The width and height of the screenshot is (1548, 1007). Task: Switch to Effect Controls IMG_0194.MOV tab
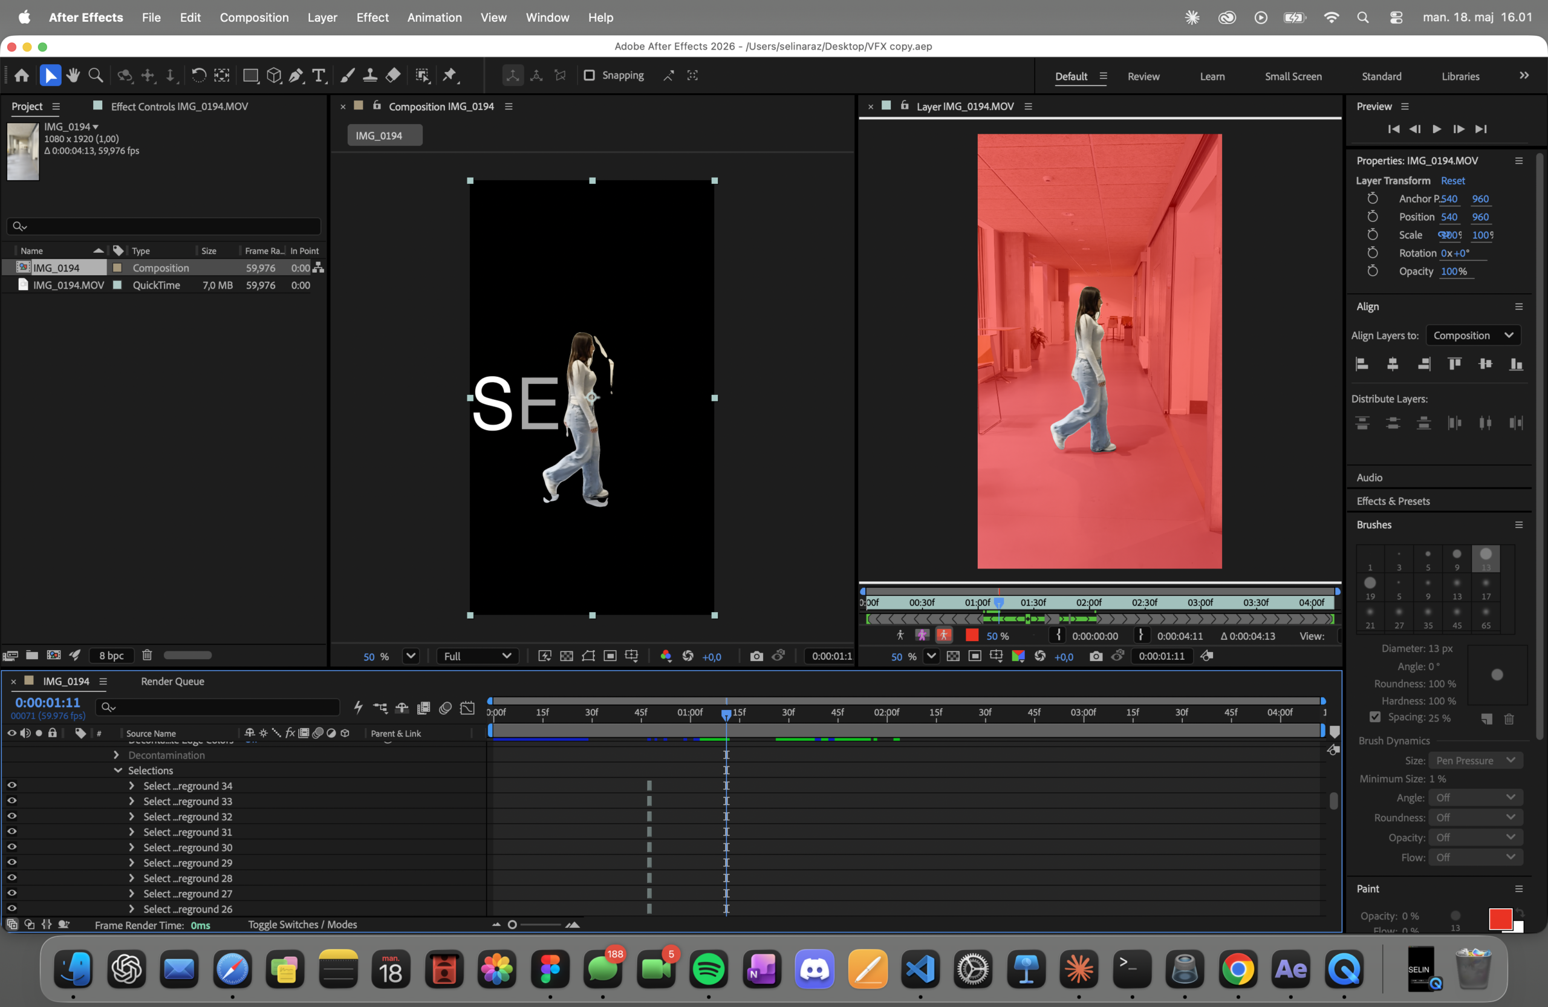click(179, 106)
